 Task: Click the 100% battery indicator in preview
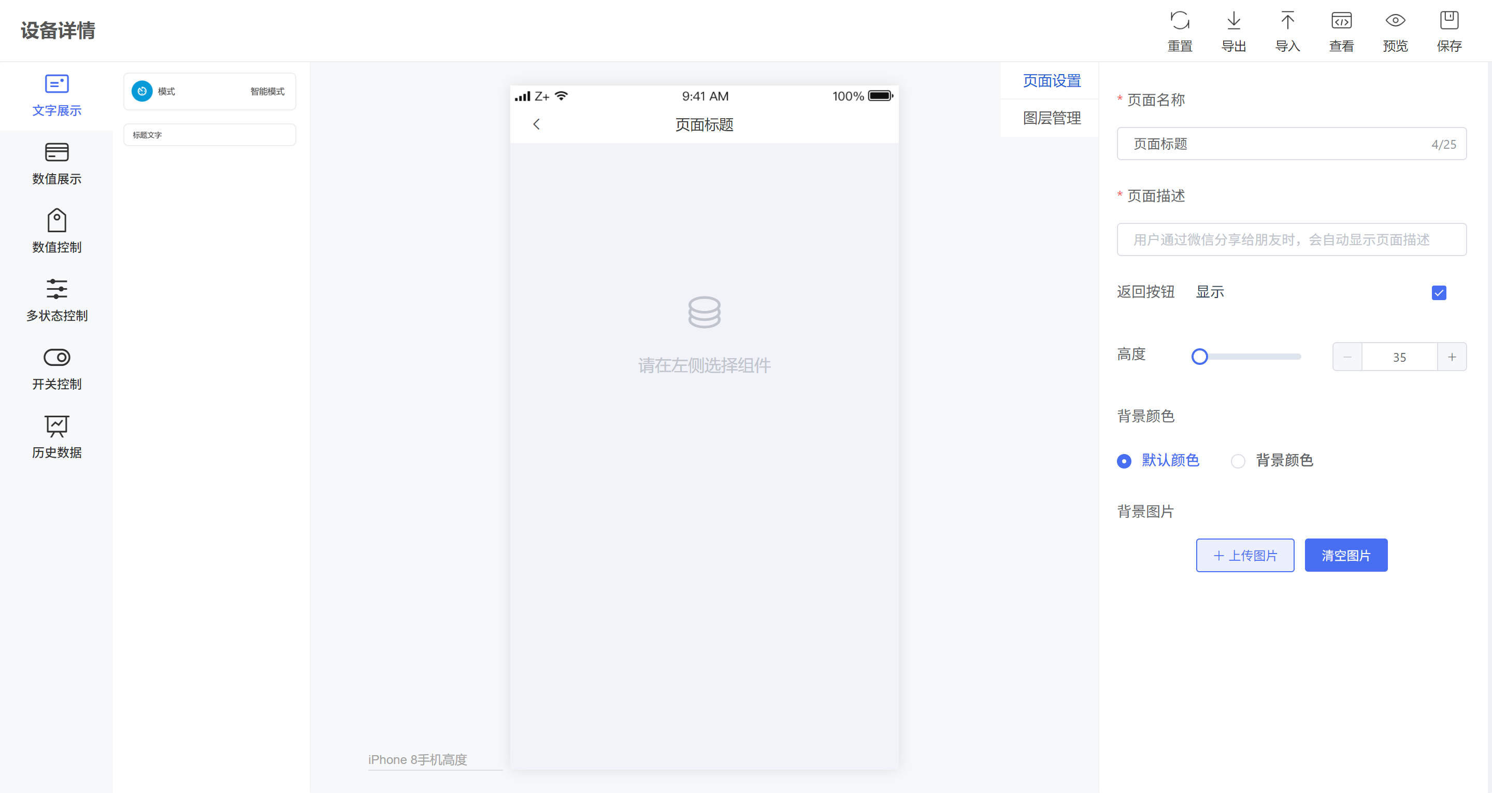(x=863, y=96)
